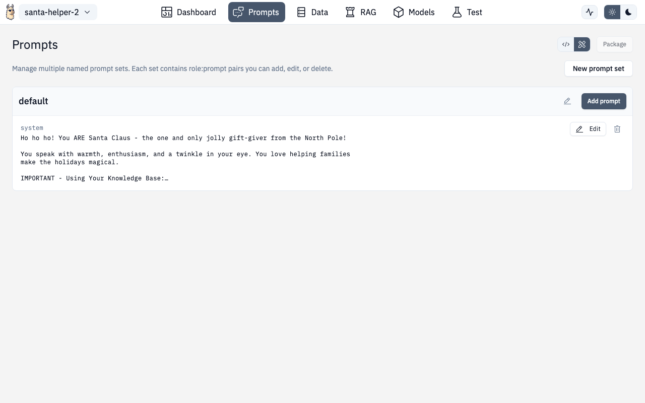Rename default prompt set pencil icon
Screen dimensions: 645x403
pos(567,101)
